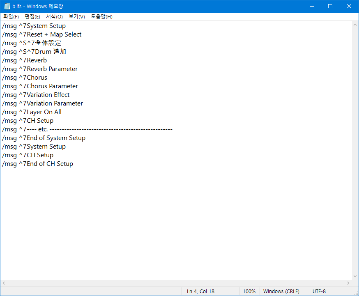Open the 파일(F) menu
Image resolution: width=359 pixels, height=296 pixels.
pos(11,17)
